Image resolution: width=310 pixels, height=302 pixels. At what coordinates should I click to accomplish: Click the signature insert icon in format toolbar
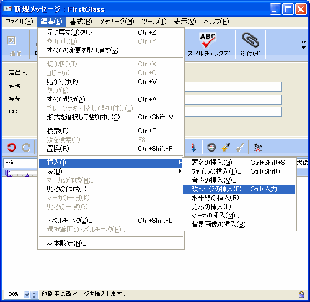tap(258, 147)
